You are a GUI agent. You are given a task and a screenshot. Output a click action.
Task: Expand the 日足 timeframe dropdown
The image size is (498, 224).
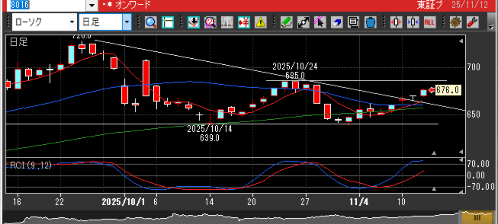[127, 22]
